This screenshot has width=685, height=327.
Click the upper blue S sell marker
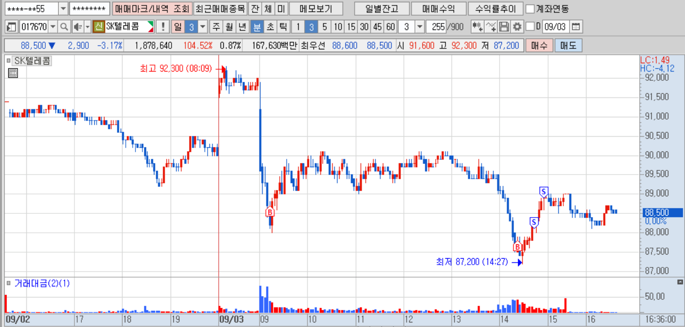click(x=544, y=191)
